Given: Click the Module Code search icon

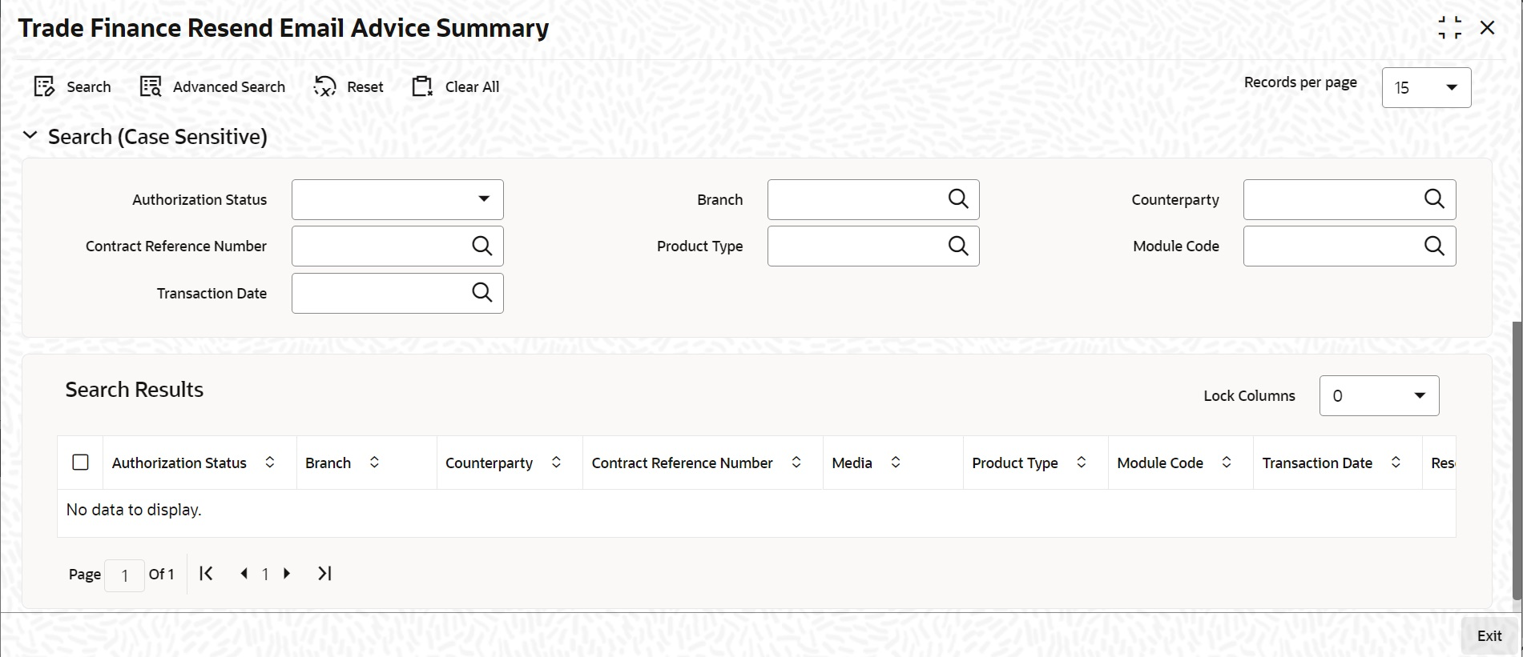Looking at the screenshot, I should 1434,246.
